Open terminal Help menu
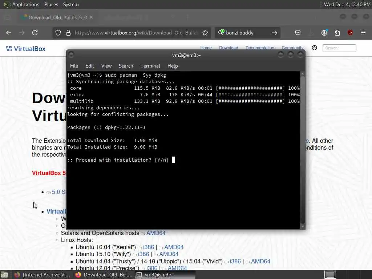The image size is (372, 279). pyautogui.click(x=173, y=66)
